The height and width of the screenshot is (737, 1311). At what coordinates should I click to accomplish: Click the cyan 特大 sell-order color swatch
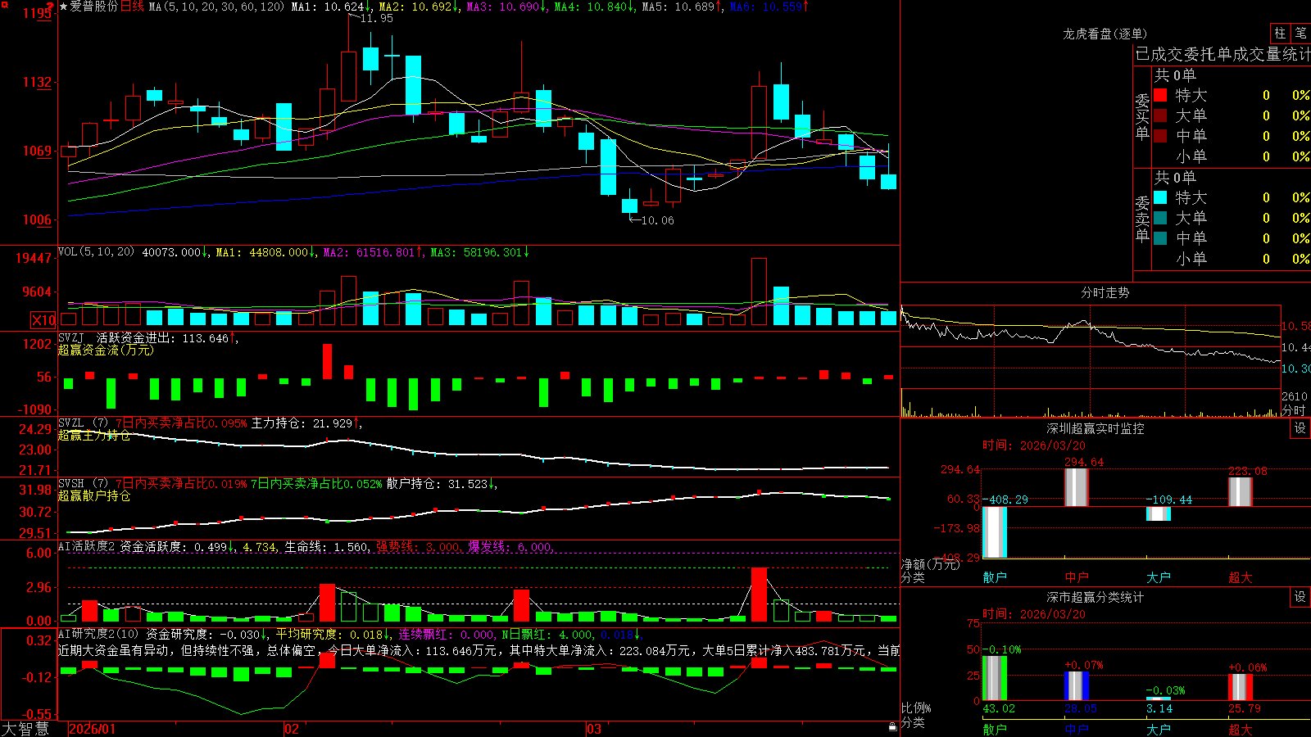(1160, 197)
